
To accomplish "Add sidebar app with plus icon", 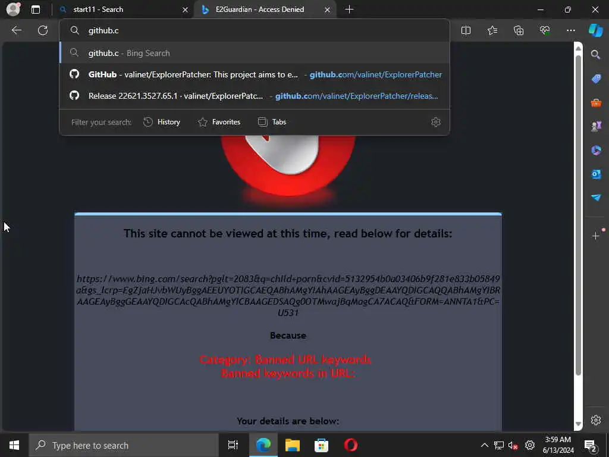I will [x=596, y=236].
